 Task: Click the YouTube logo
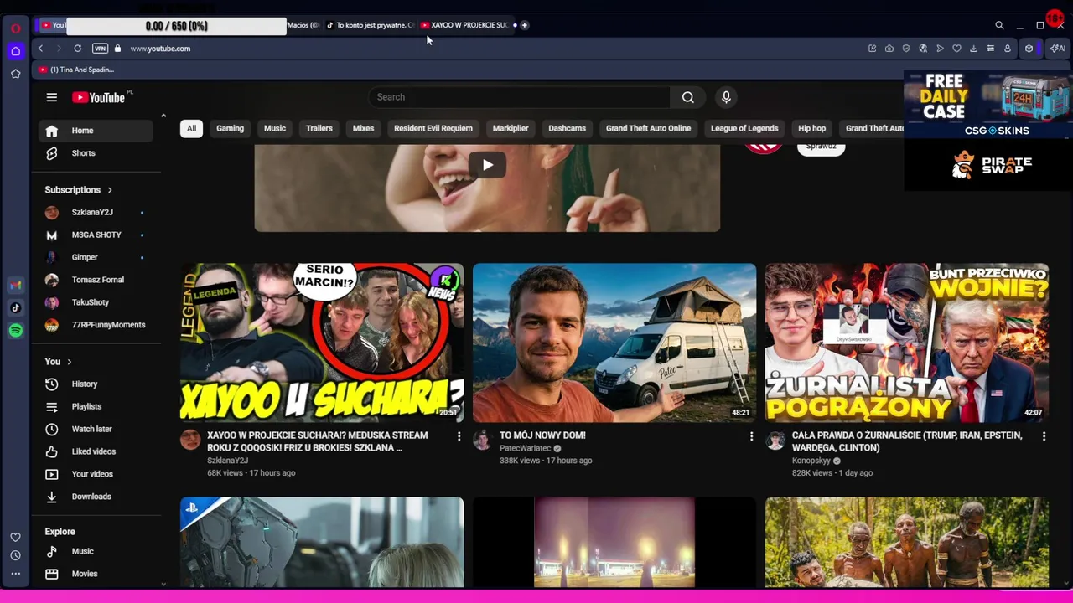(98, 97)
